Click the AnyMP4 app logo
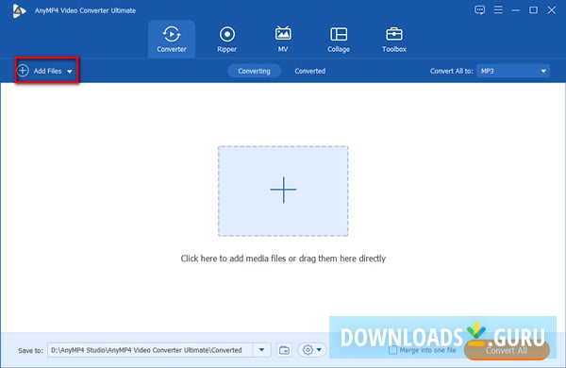 (x=19, y=10)
